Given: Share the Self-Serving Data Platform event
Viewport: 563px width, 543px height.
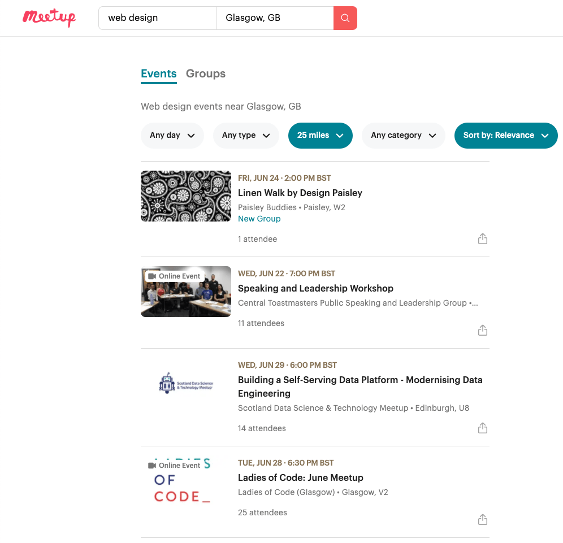Looking at the screenshot, I should (482, 428).
